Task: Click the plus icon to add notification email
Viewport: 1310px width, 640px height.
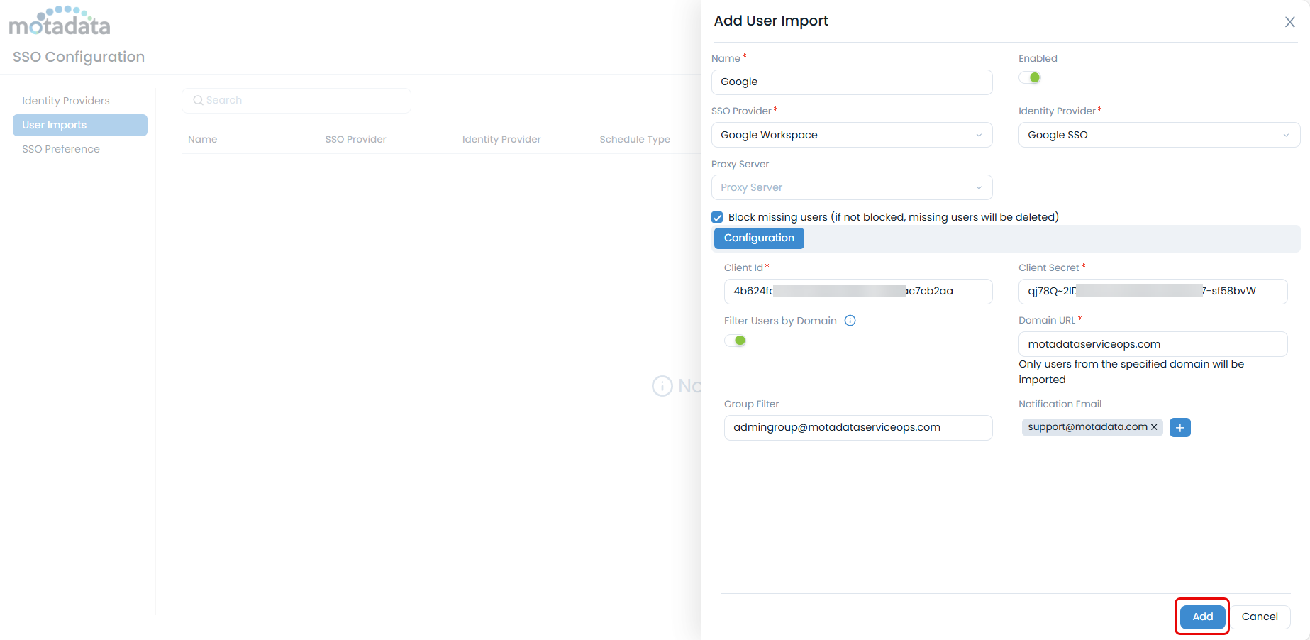Action: point(1179,428)
